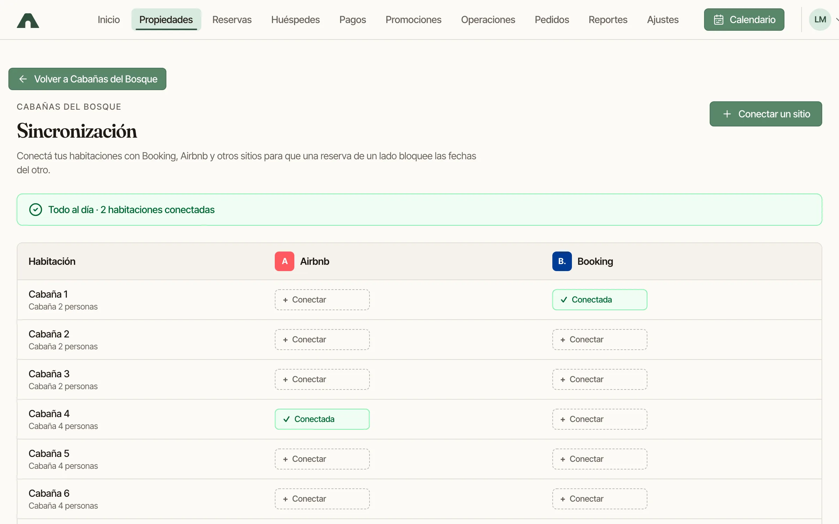
Task: Open Cabaña 1 Booking Conectada status
Action: pyautogui.click(x=600, y=300)
